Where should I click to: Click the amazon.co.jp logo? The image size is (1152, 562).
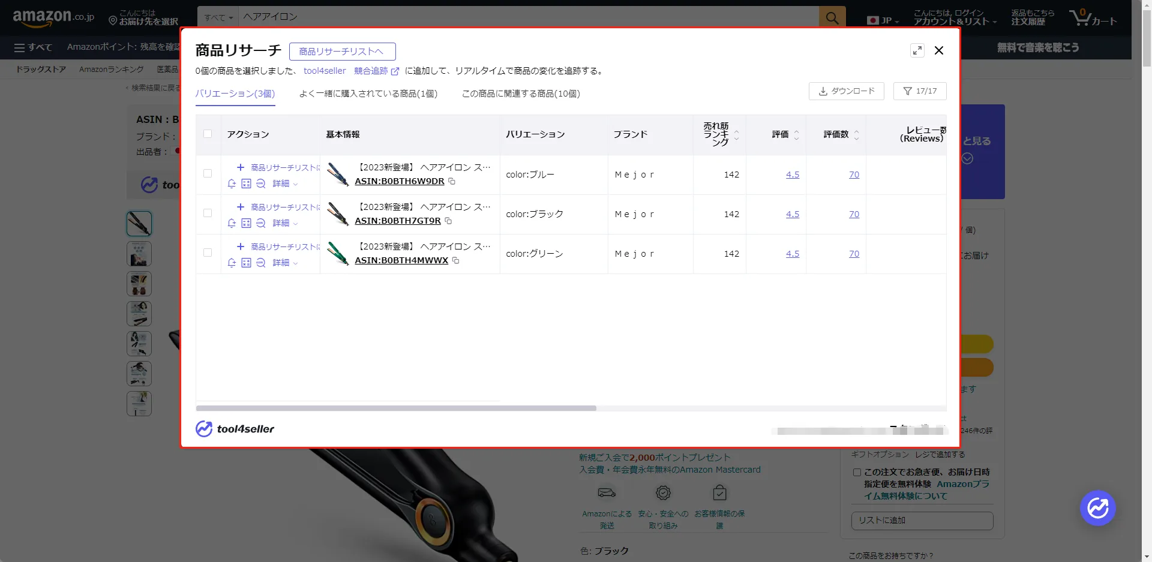pyautogui.click(x=53, y=17)
